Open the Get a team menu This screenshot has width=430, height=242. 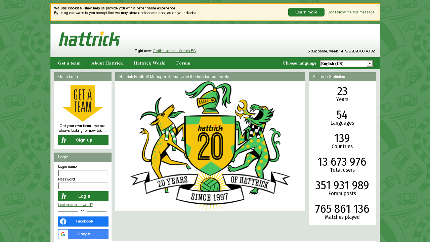coord(69,63)
